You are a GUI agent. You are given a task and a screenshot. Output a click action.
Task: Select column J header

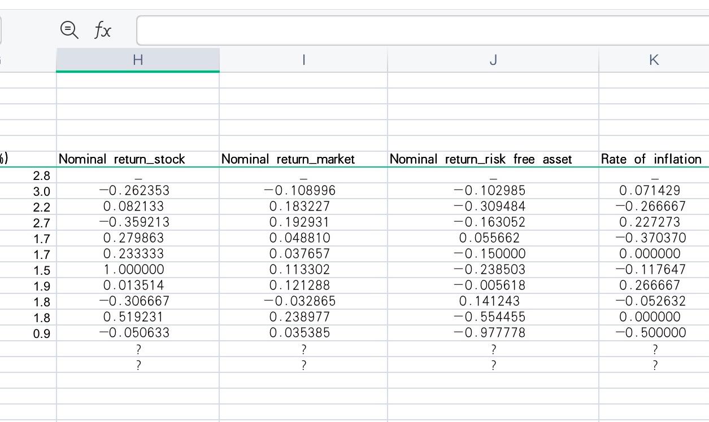pyautogui.click(x=493, y=59)
